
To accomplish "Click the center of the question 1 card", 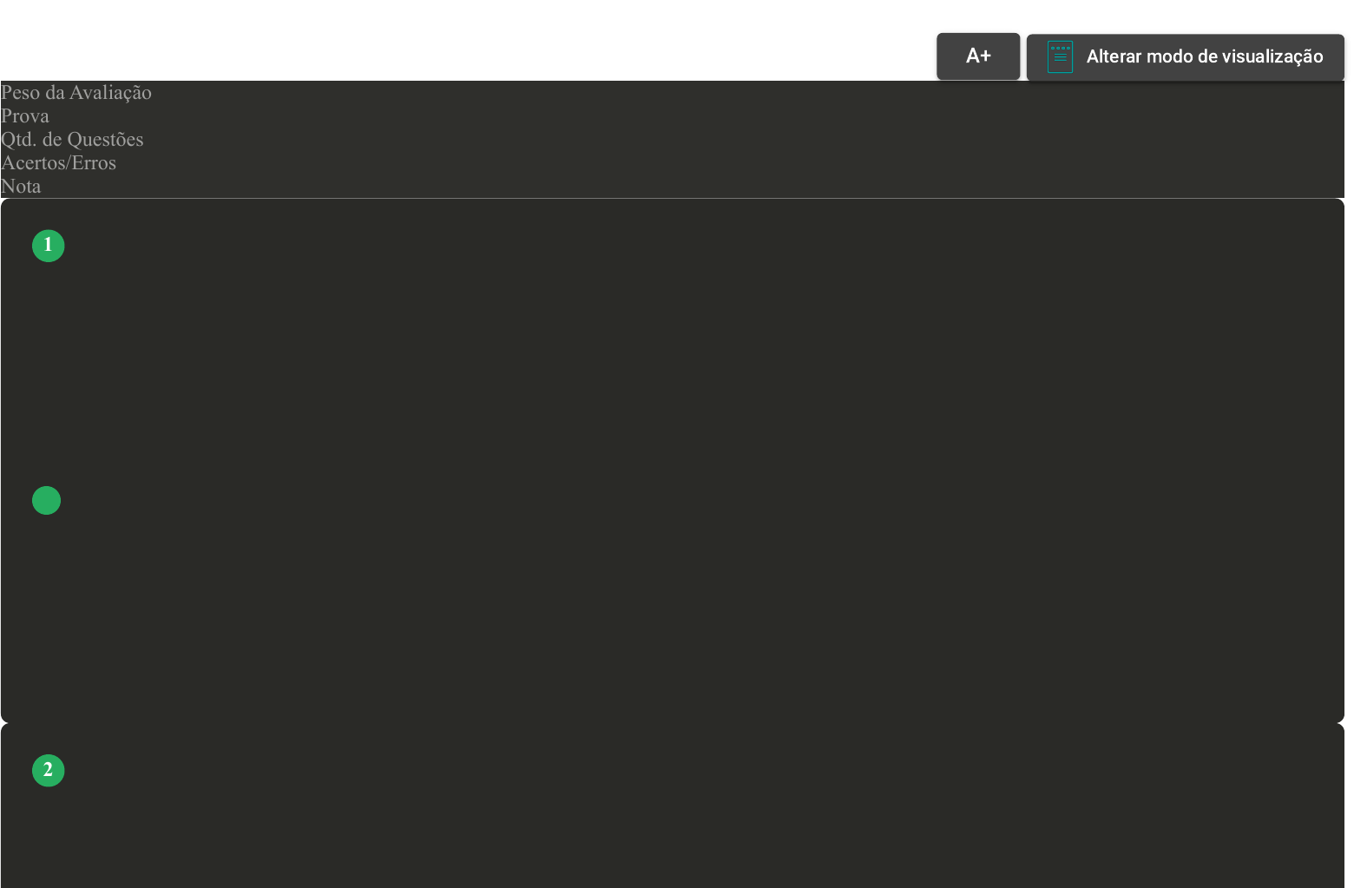I will pyautogui.click(x=673, y=460).
